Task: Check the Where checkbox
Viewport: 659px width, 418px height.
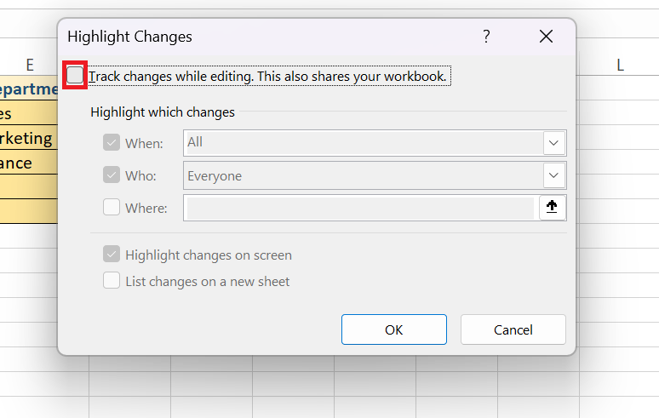Action: [112, 207]
